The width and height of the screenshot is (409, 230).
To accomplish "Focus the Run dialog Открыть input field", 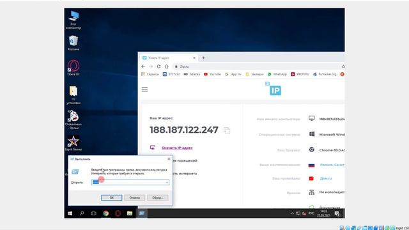I will click(x=130, y=182).
